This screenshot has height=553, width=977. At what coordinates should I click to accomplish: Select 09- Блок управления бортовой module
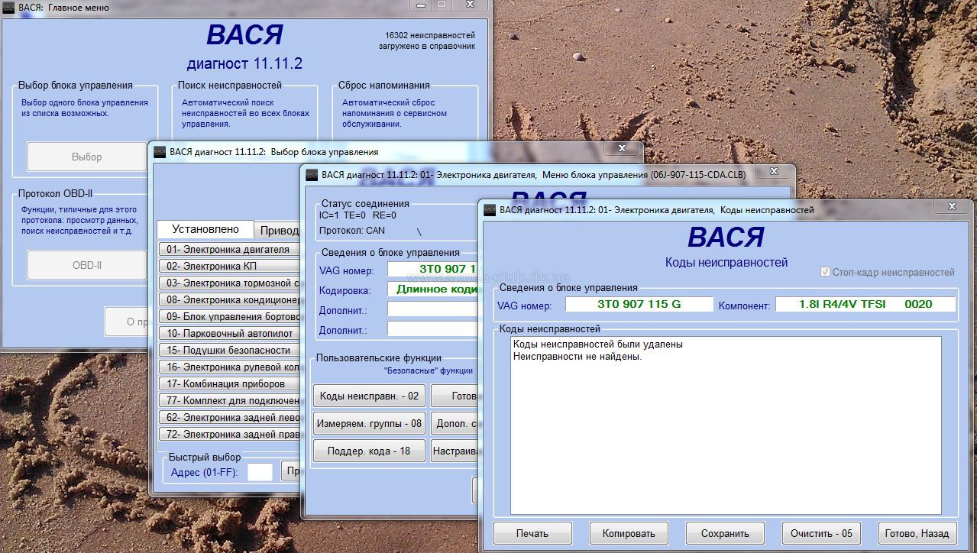pos(229,316)
